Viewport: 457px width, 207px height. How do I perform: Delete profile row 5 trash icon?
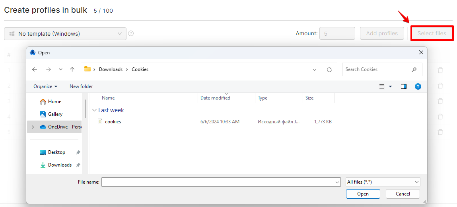tap(440, 132)
